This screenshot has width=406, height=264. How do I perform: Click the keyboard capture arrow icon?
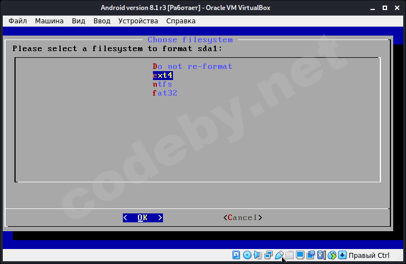(x=342, y=255)
